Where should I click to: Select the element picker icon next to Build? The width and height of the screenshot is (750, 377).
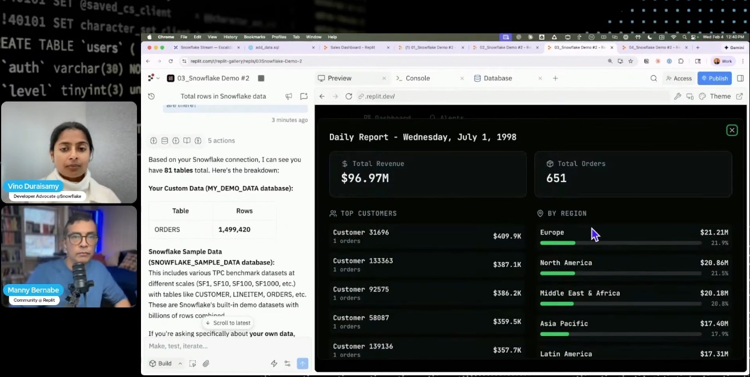[x=193, y=363]
